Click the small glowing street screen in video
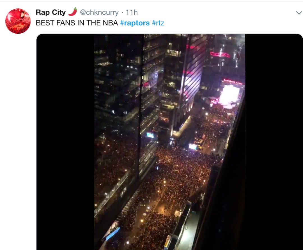The image size is (303, 250). pyautogui.click(x=193, y=147)
